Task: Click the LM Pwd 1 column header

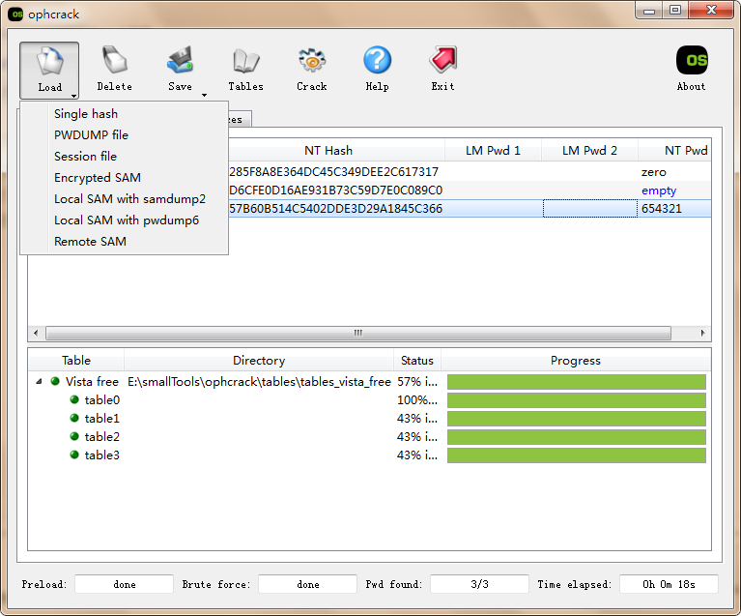Action: point(493,151)
